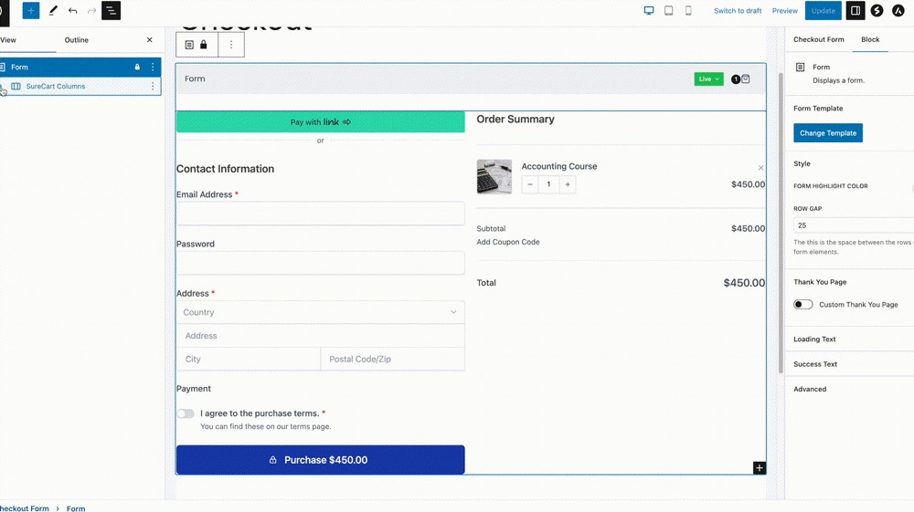Switch to desktop preview icon
Screen dimensions: 914x512
(649, 10)
